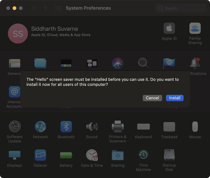Viewport: 210px width, 178px height.
Task: Open Sound preferences
Action: click(92, 126)
